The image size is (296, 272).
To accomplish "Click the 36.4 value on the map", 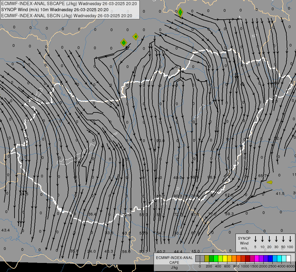I will (x=92, y=214).
